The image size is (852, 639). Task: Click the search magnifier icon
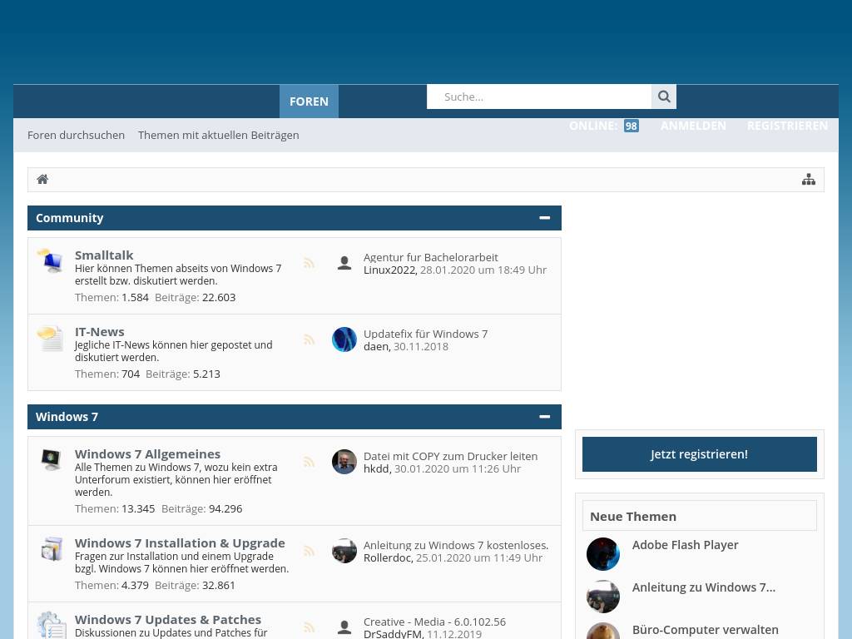pyautogui.click(x=663, y=97)
